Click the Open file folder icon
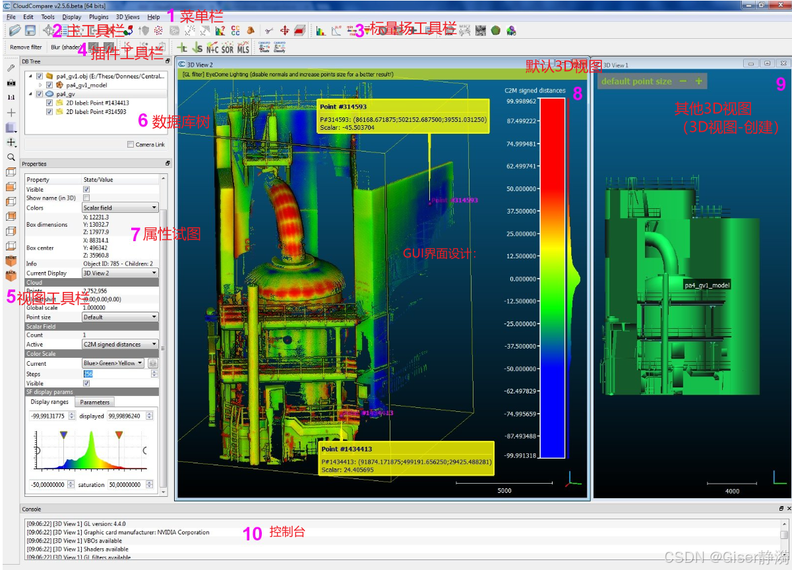This screenshot has width=792, height=570. (x=15, y=30)
